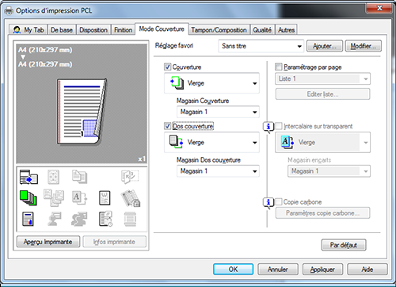The height and width of the screenshot is (287, 396).
Task: Click the greyed stacked documents icon
Action: 79,177
